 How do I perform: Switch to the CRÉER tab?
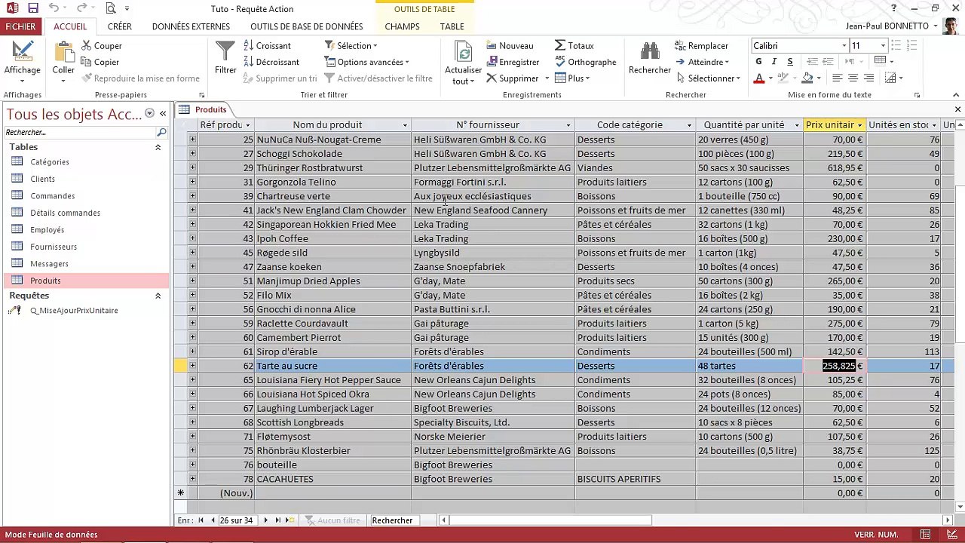pyautogui.click(x=119, y=26)
